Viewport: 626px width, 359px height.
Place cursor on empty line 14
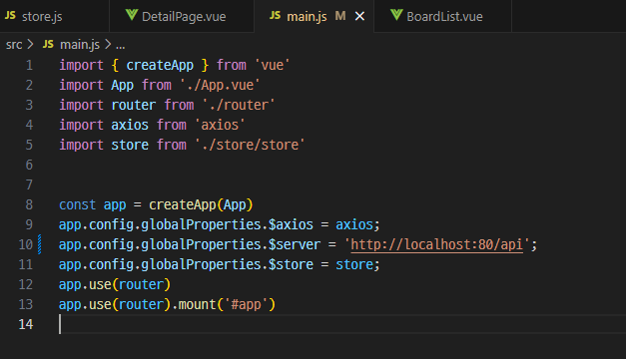coord(341,324)
